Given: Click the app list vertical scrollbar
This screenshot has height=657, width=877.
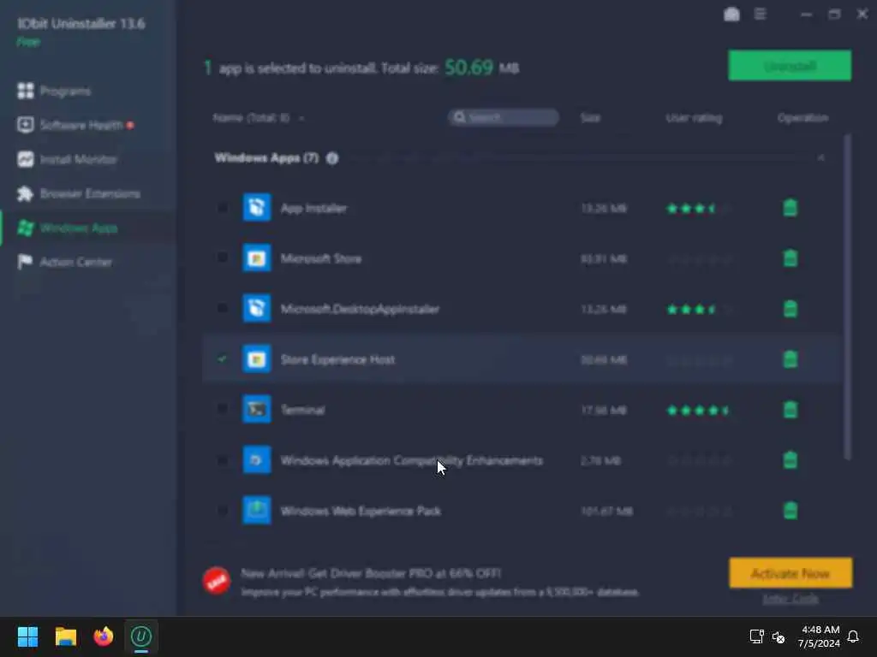Looking at the screenshot, I should (x=847, y=297).
